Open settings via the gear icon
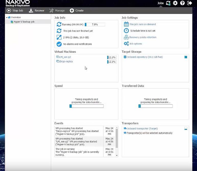 point(175,3)
